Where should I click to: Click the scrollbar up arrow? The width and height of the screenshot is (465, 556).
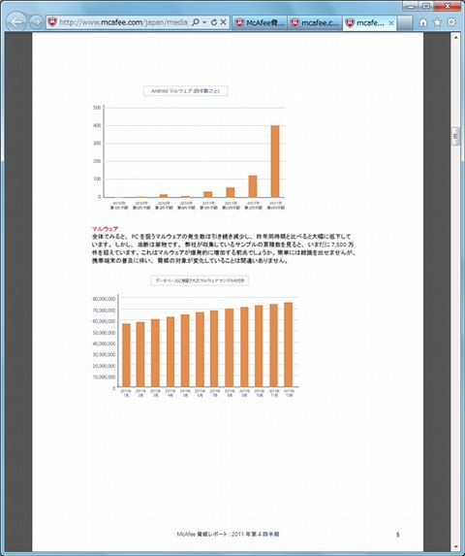456,37
